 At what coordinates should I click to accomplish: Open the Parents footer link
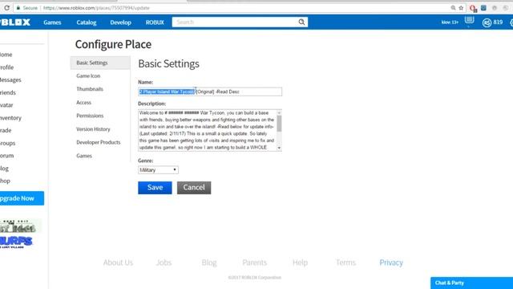pos(255,263)
